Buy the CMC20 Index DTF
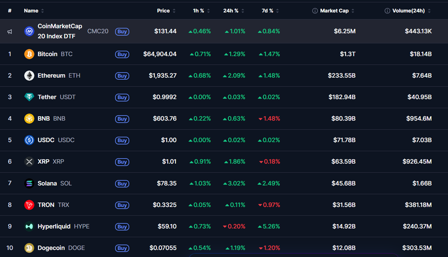The width and height of the screenshot is (448, 257). [122, 31]
